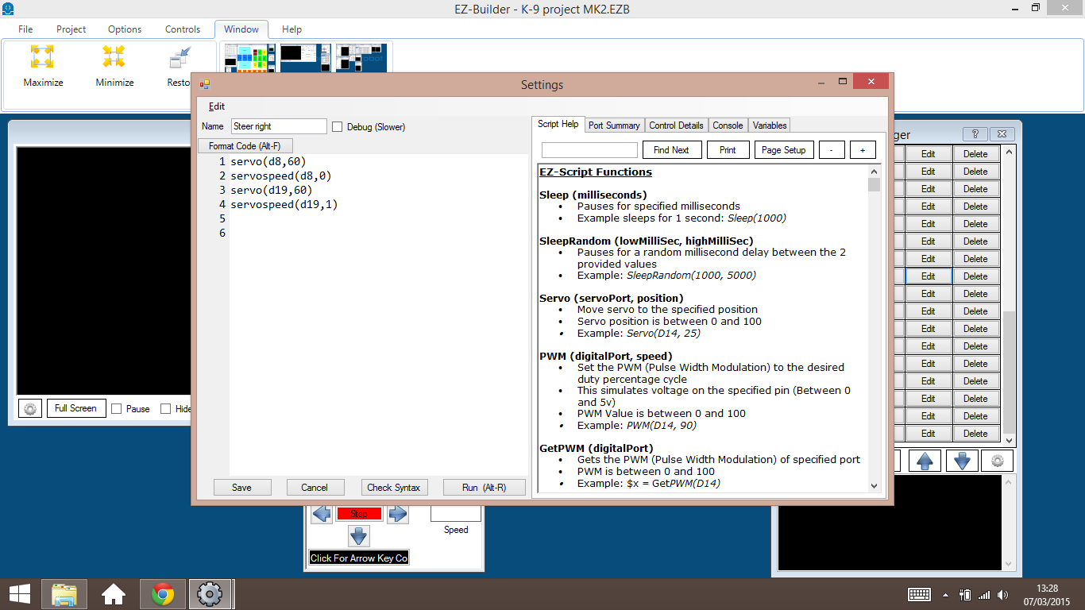Click the left arrow movement control
The height and width of the screenshot is (610, 1085).
click(321, 513)
